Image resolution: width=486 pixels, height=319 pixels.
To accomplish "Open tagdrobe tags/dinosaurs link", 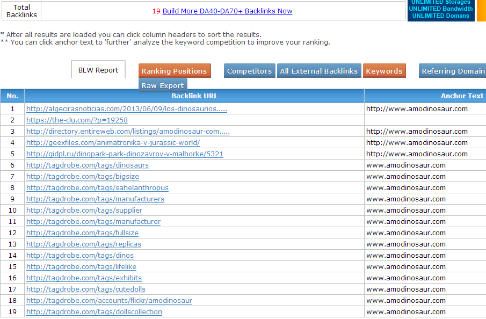I will click(x=88, y=165).
